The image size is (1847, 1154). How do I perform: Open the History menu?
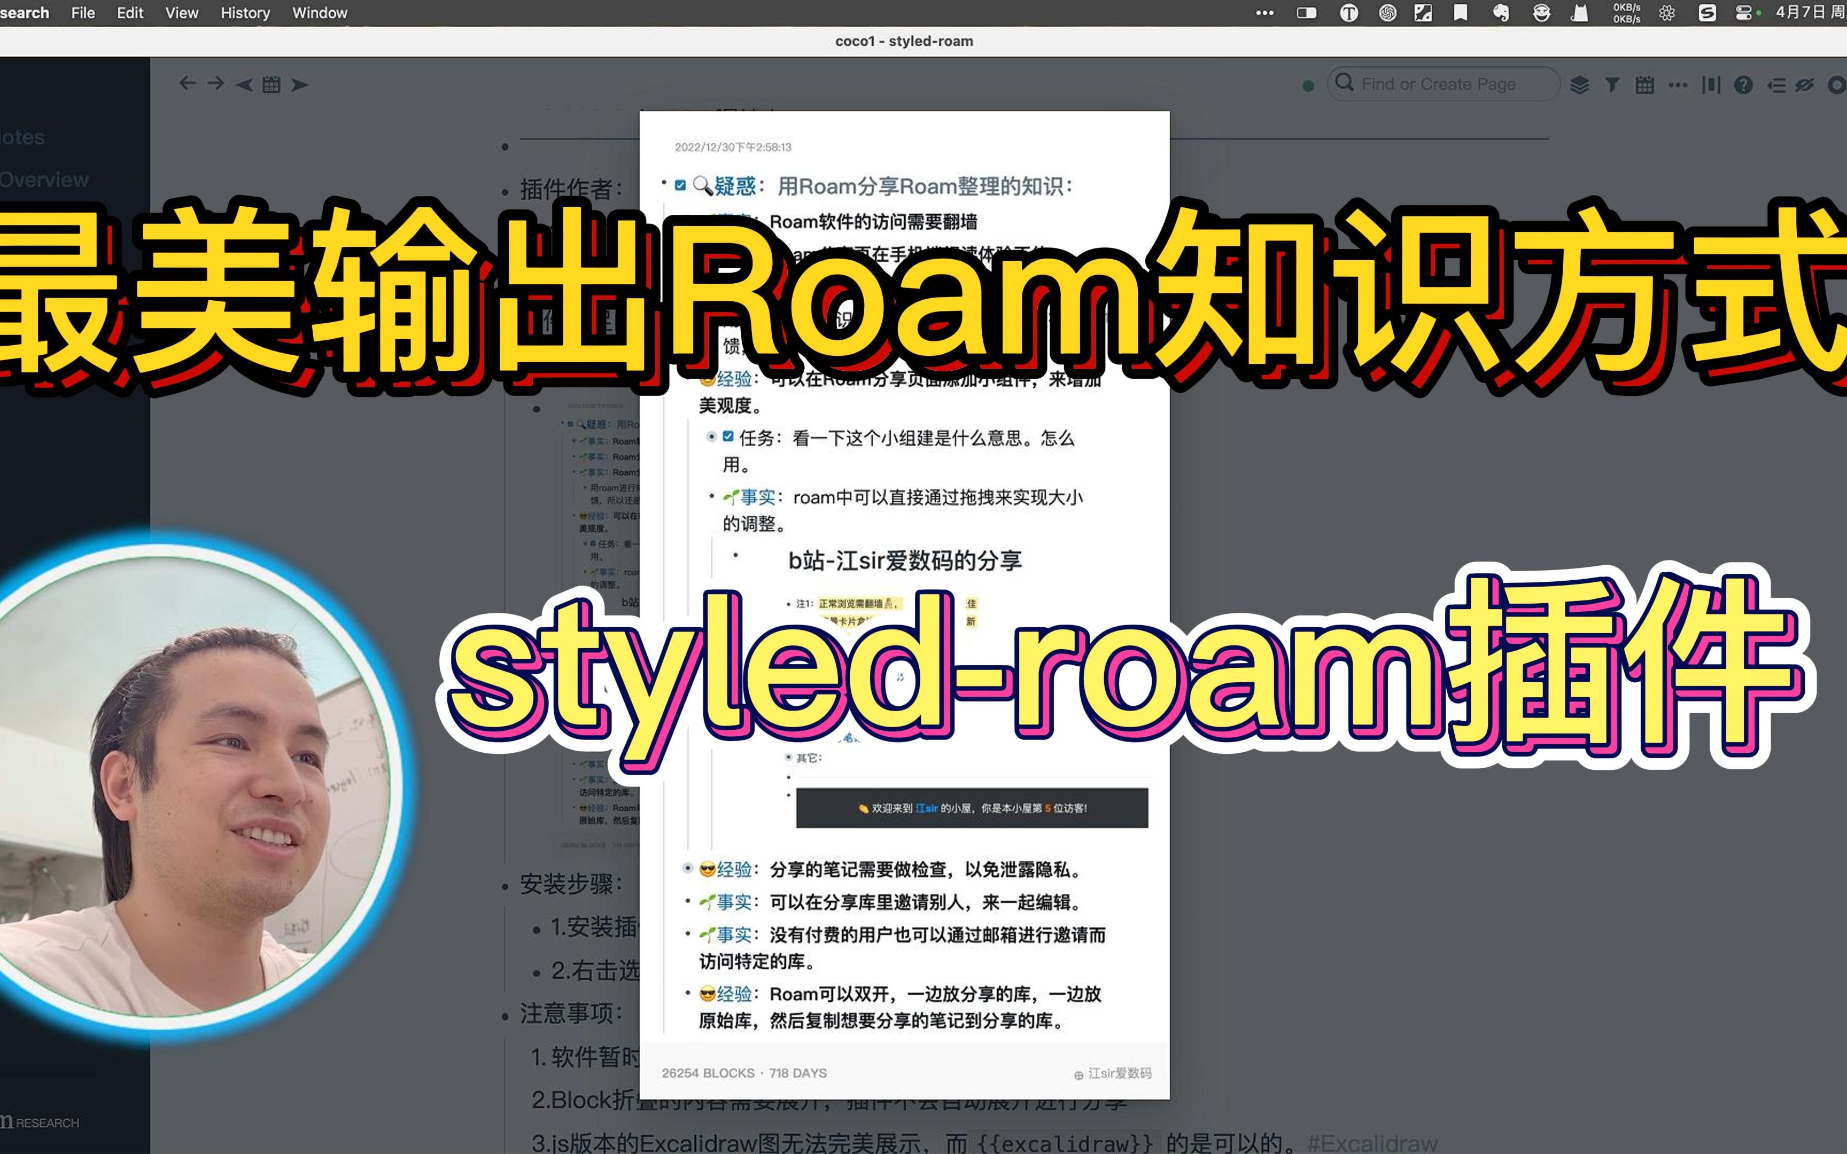(x=245, y=13)
